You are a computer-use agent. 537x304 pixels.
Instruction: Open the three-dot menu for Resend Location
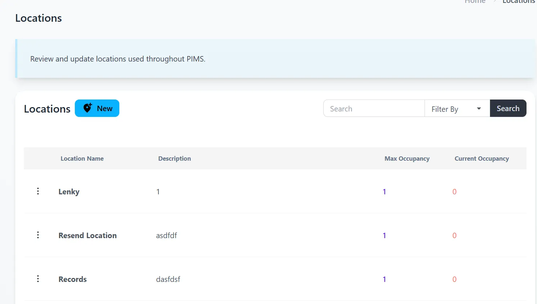click(x=38, y=235)
